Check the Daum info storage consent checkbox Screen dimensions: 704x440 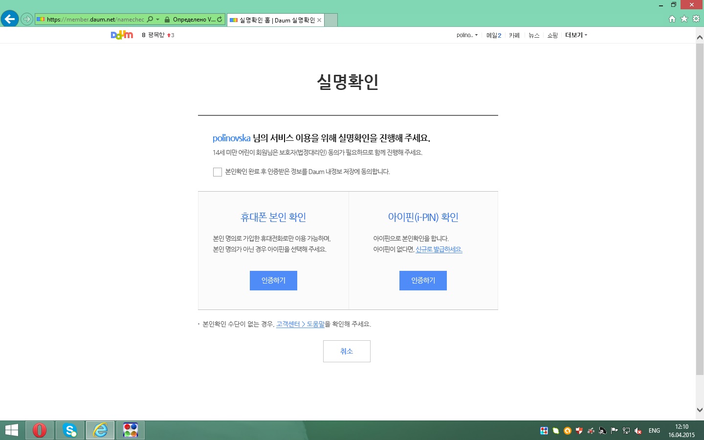[x=218, y=172]
